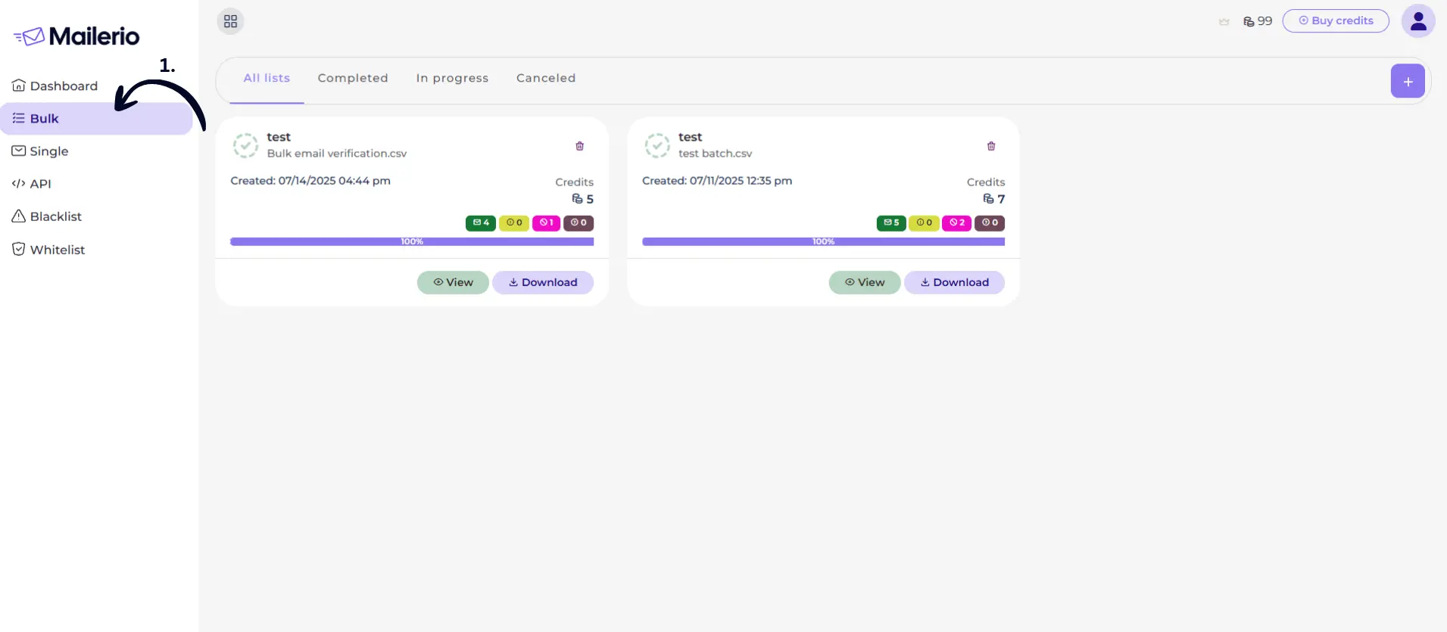
Task: Click the Buy credits button
Action: [x=1335, y=21]
